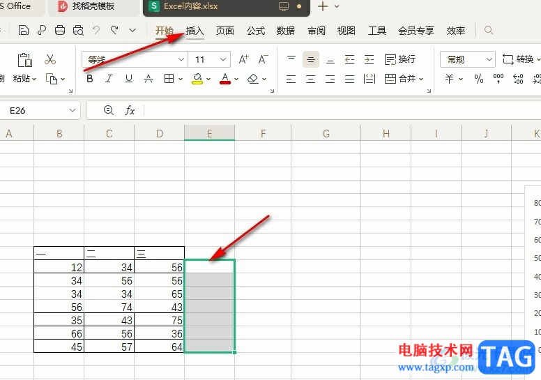
Task: Apply percent style
Action: [x=478, y=79]
